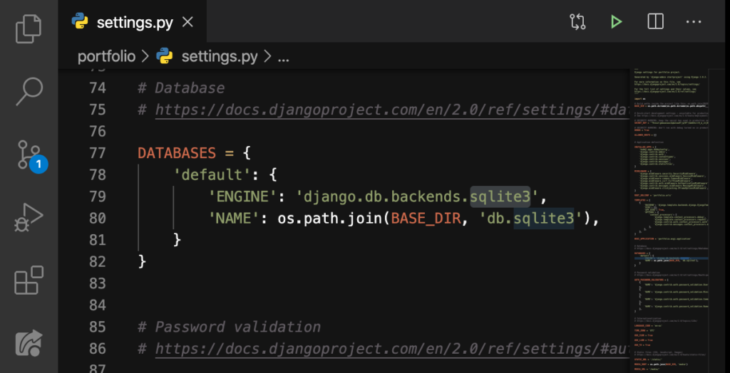The image size is (730, 373).
Task: Open the Extensions view
Action: tap(29, 280)
